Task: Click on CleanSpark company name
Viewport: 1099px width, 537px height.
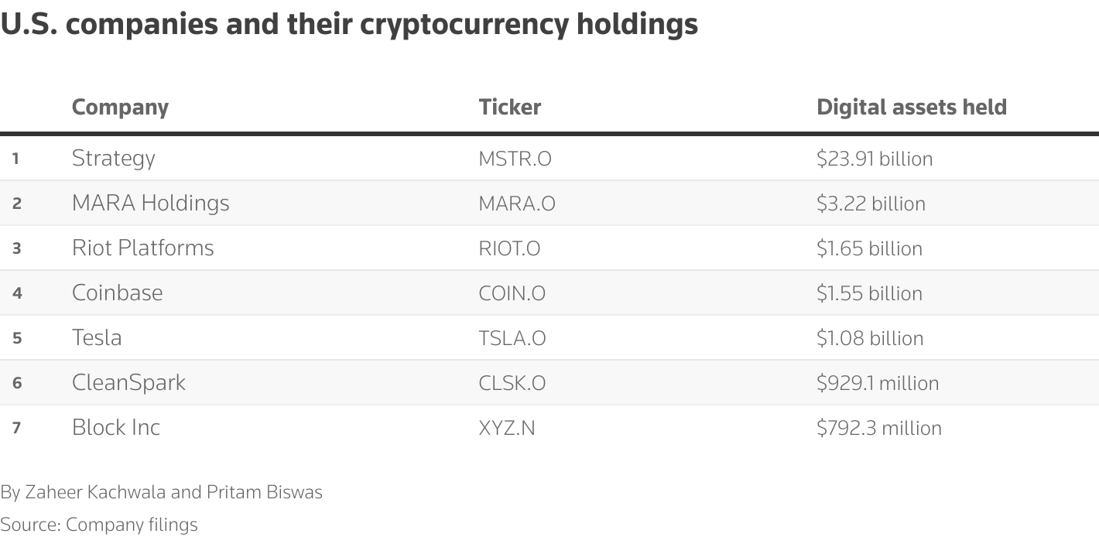Action: (128, 383)
